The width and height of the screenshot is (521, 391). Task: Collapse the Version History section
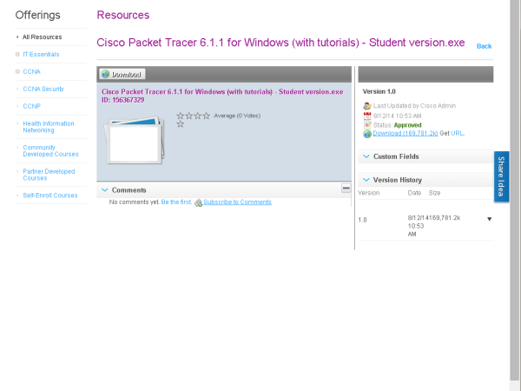[x=366, y=179]
